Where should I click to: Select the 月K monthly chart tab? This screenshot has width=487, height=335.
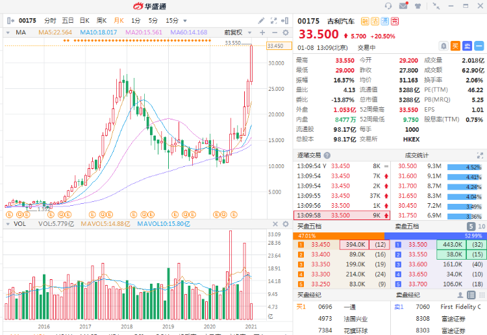click(119, 21)
